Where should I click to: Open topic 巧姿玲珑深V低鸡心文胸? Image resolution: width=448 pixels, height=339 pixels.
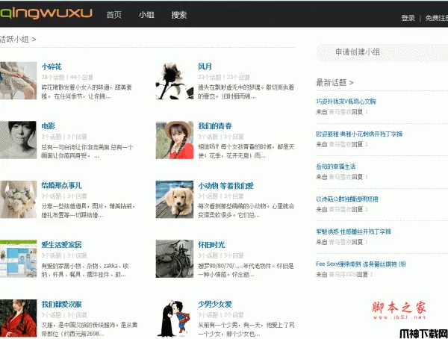coord(346,102)
